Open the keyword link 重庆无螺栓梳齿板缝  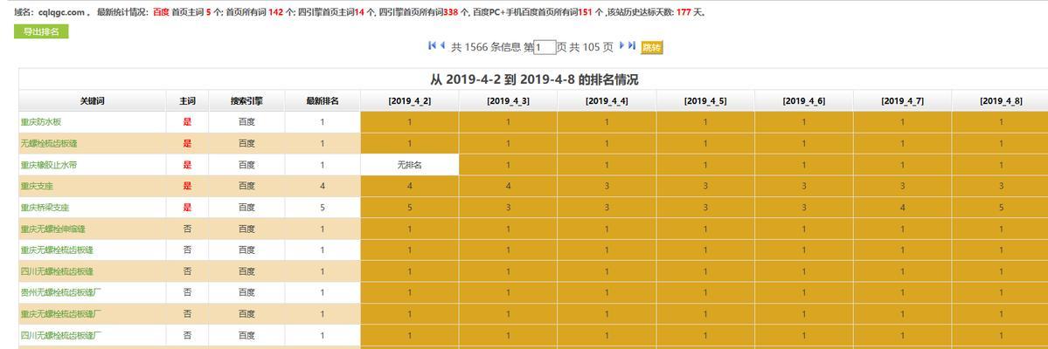pyautogui.click(x=57, y=250)
